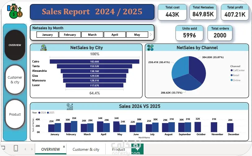Click the channel network icon beside NetSales by Channel
The image size is (252, 156).
150,48
